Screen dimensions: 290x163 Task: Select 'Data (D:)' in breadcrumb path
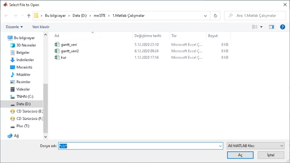click(x=80, y=16)
